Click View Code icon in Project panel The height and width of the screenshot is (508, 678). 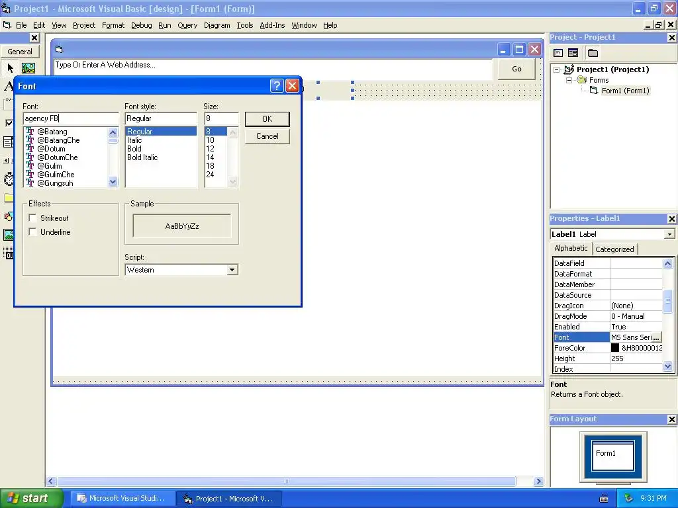pos(558,53)
